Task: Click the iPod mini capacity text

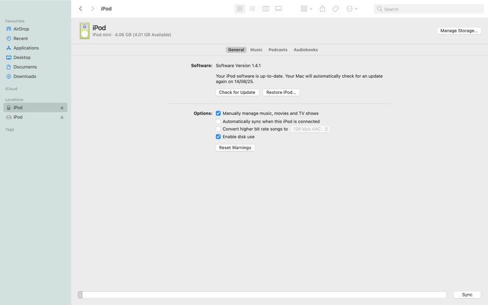Action: 132,35
